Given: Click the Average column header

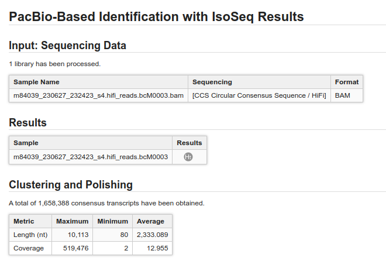Looking at the screenshot, I should 151,221.
